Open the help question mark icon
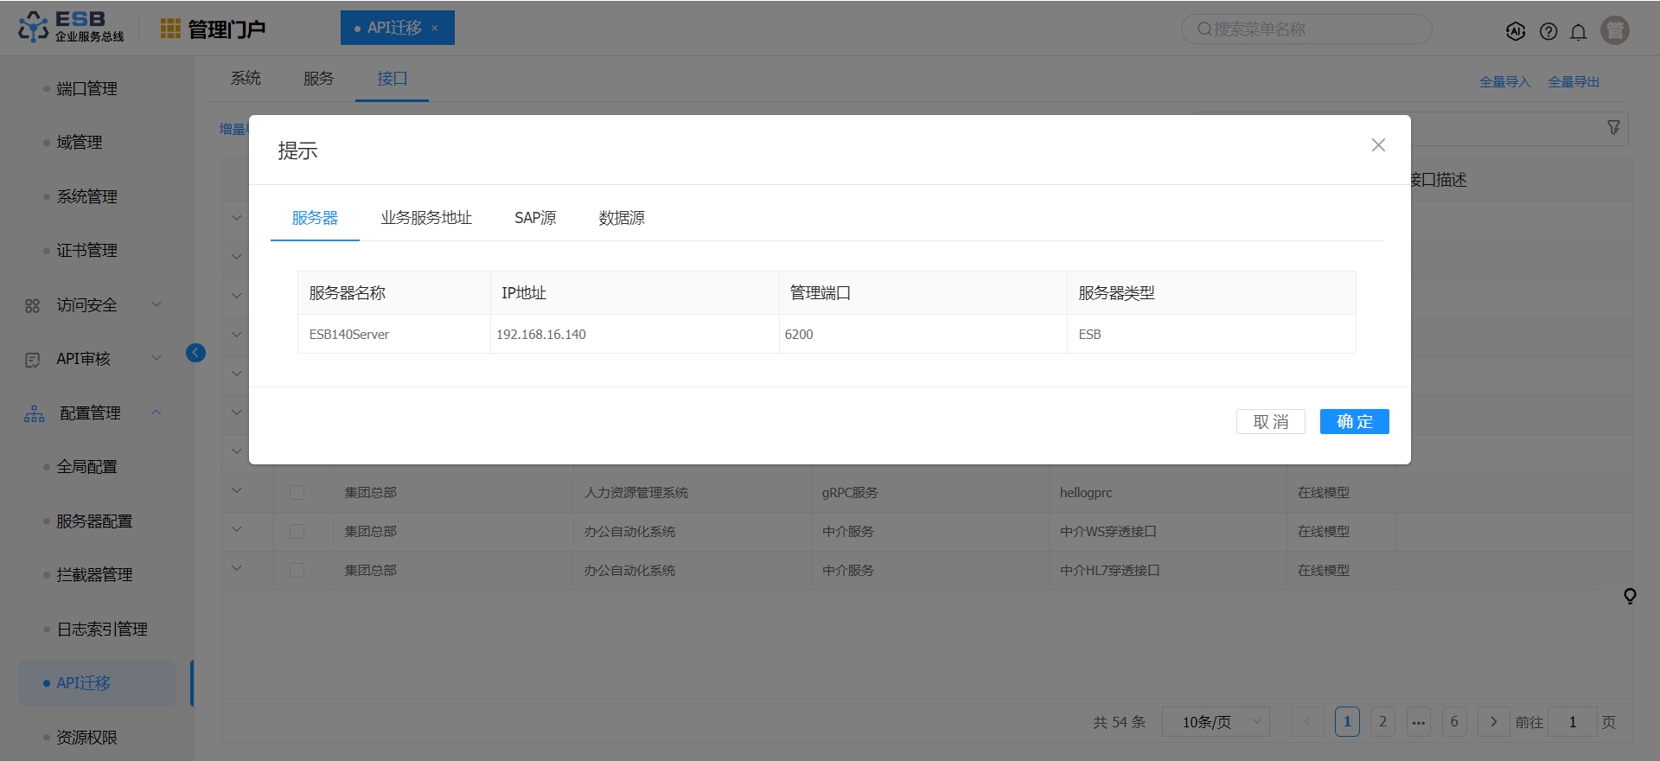1660x761 pixels. pos(1548,31)
